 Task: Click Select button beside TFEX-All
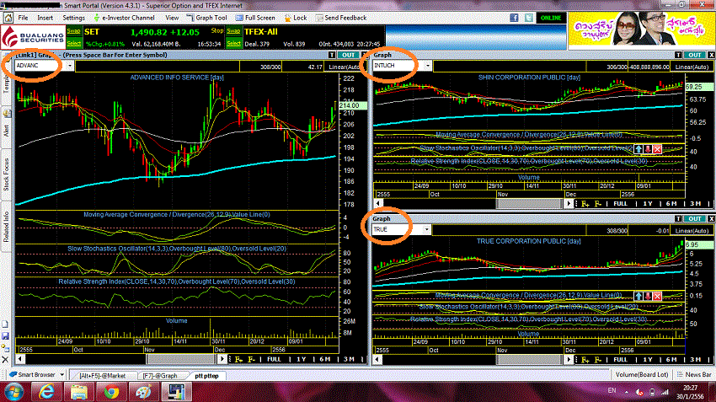tap(233, 43)
